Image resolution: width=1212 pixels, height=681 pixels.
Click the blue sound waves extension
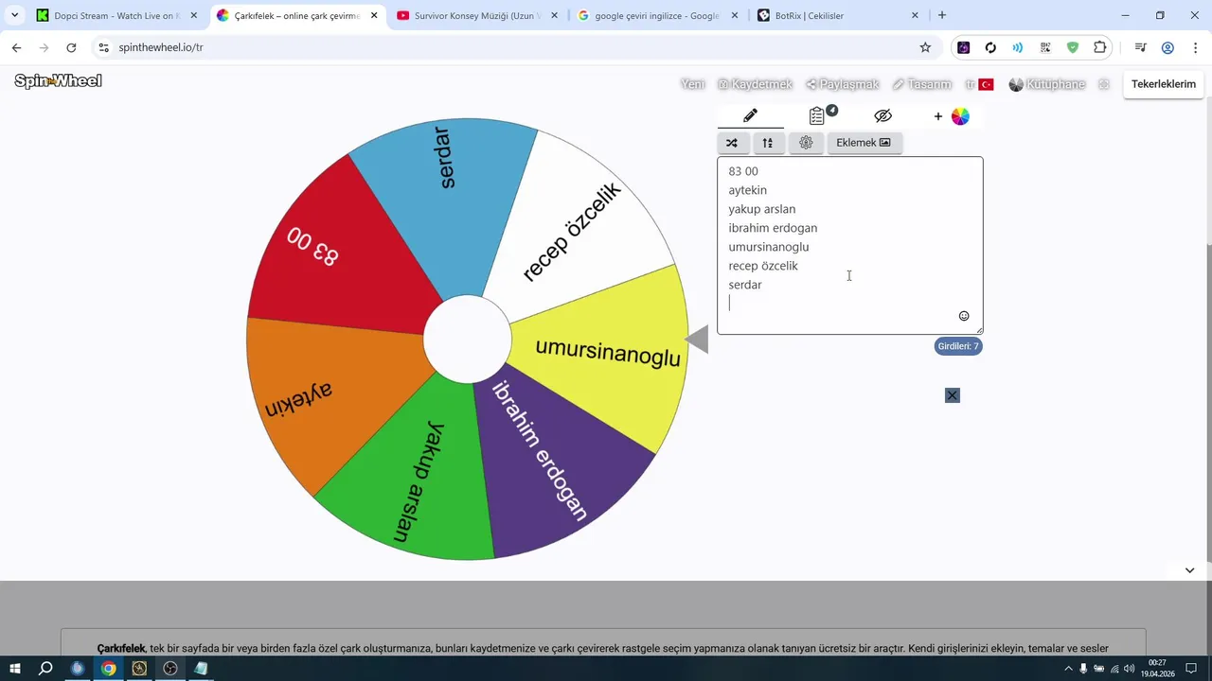[x=1018, y=47]
